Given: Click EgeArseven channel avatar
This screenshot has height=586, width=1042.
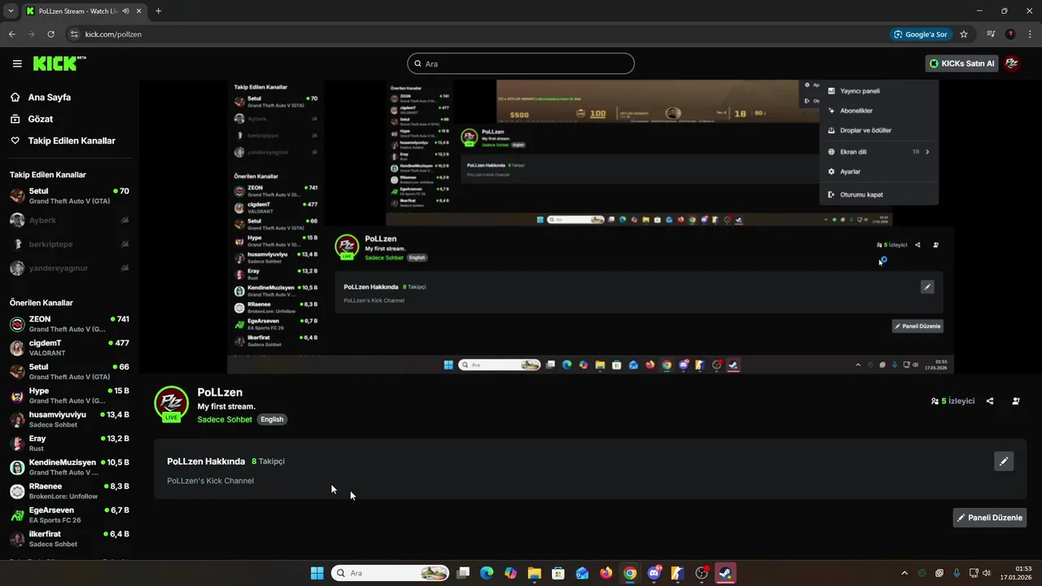Looking at the screenshot, I should coord(17,515).
